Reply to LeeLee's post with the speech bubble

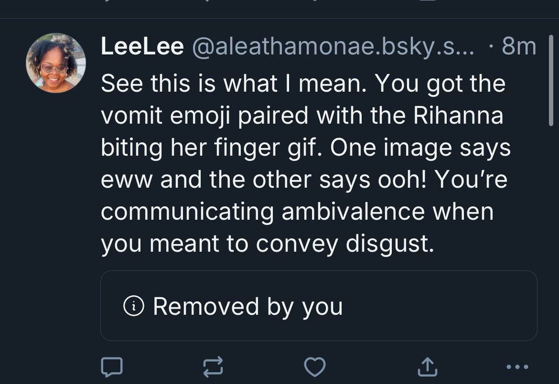coord(112,366)
